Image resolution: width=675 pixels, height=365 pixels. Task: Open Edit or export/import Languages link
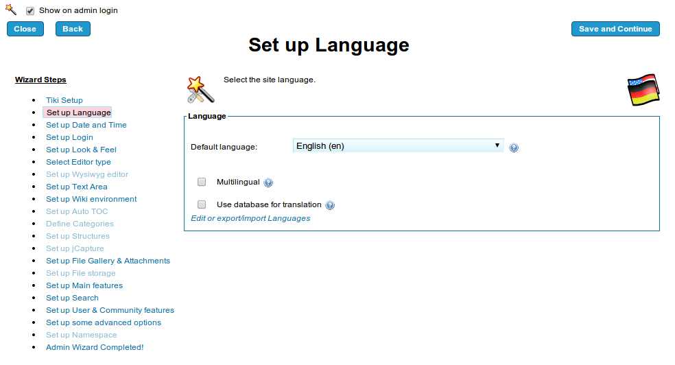point(250,218)
